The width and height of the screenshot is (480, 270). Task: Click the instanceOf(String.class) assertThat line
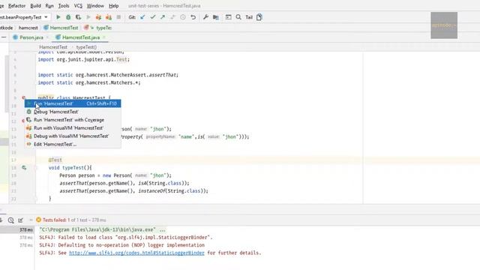[x=133, y=191]
